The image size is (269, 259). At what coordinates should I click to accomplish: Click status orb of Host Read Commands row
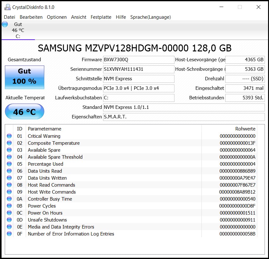(9, 185)
